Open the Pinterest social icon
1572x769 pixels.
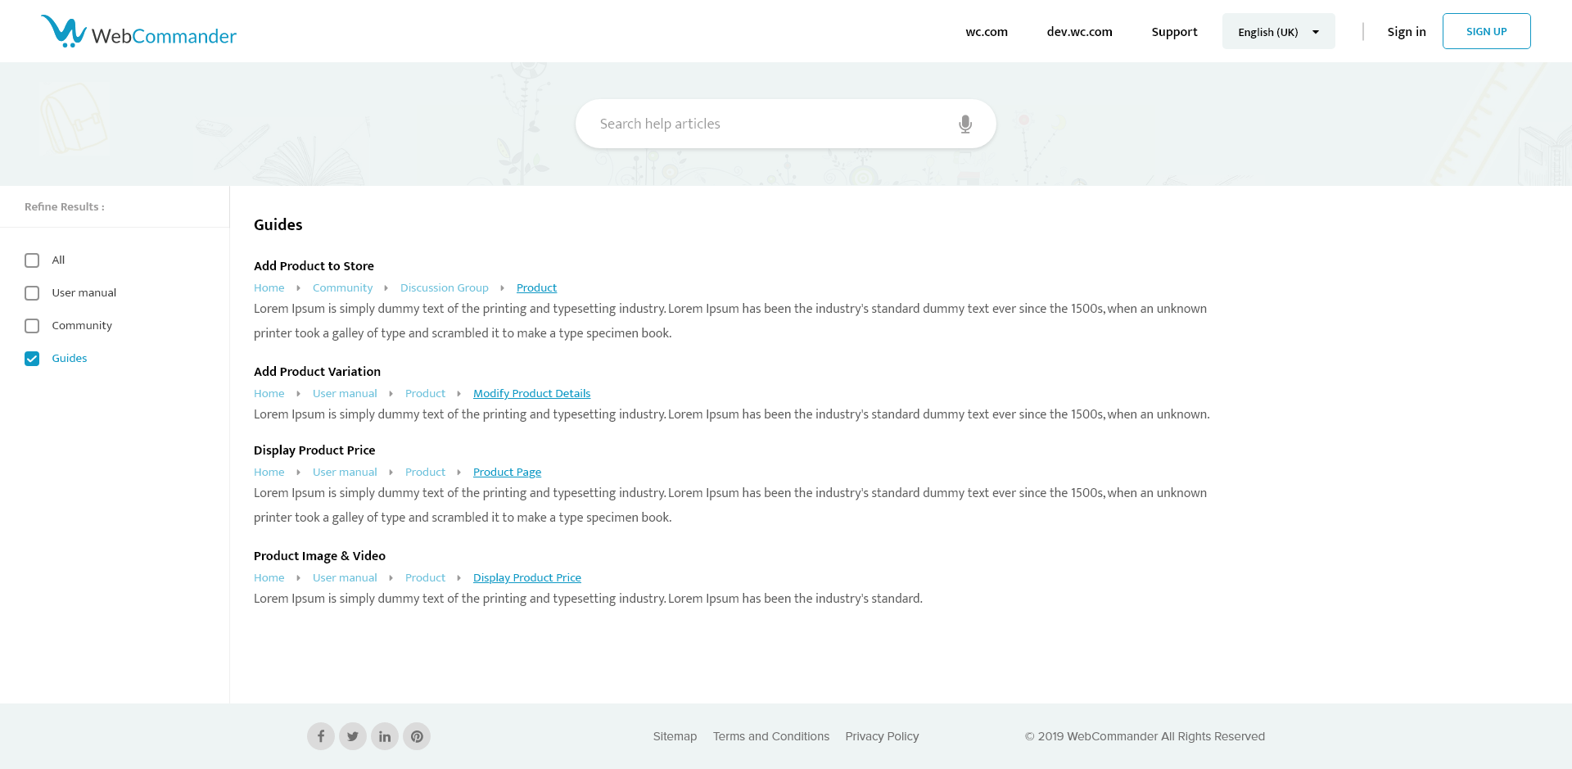click(x=417, y=736)
